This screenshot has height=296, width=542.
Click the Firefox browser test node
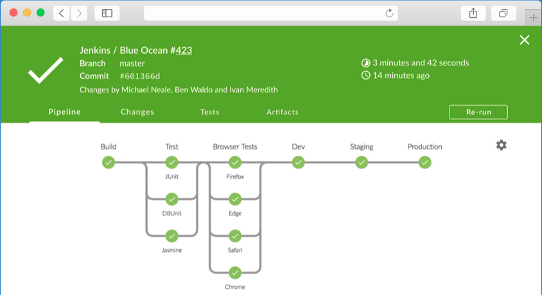tap(235, 162)
